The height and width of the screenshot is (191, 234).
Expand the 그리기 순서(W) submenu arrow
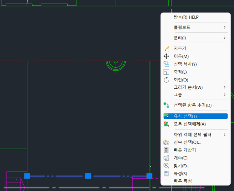pos(225,87)
